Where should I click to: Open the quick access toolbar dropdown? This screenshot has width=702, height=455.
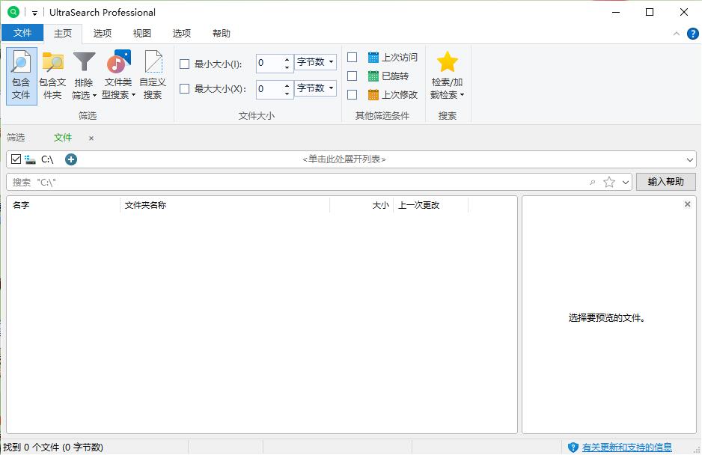[34, 13]
